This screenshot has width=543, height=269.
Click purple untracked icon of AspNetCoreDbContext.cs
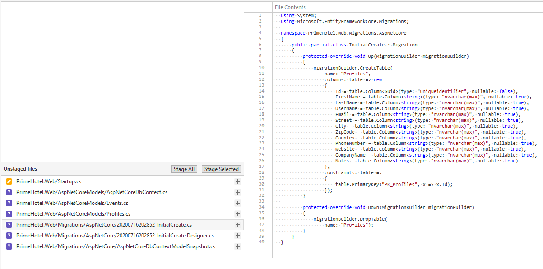(x=9, y=192)
